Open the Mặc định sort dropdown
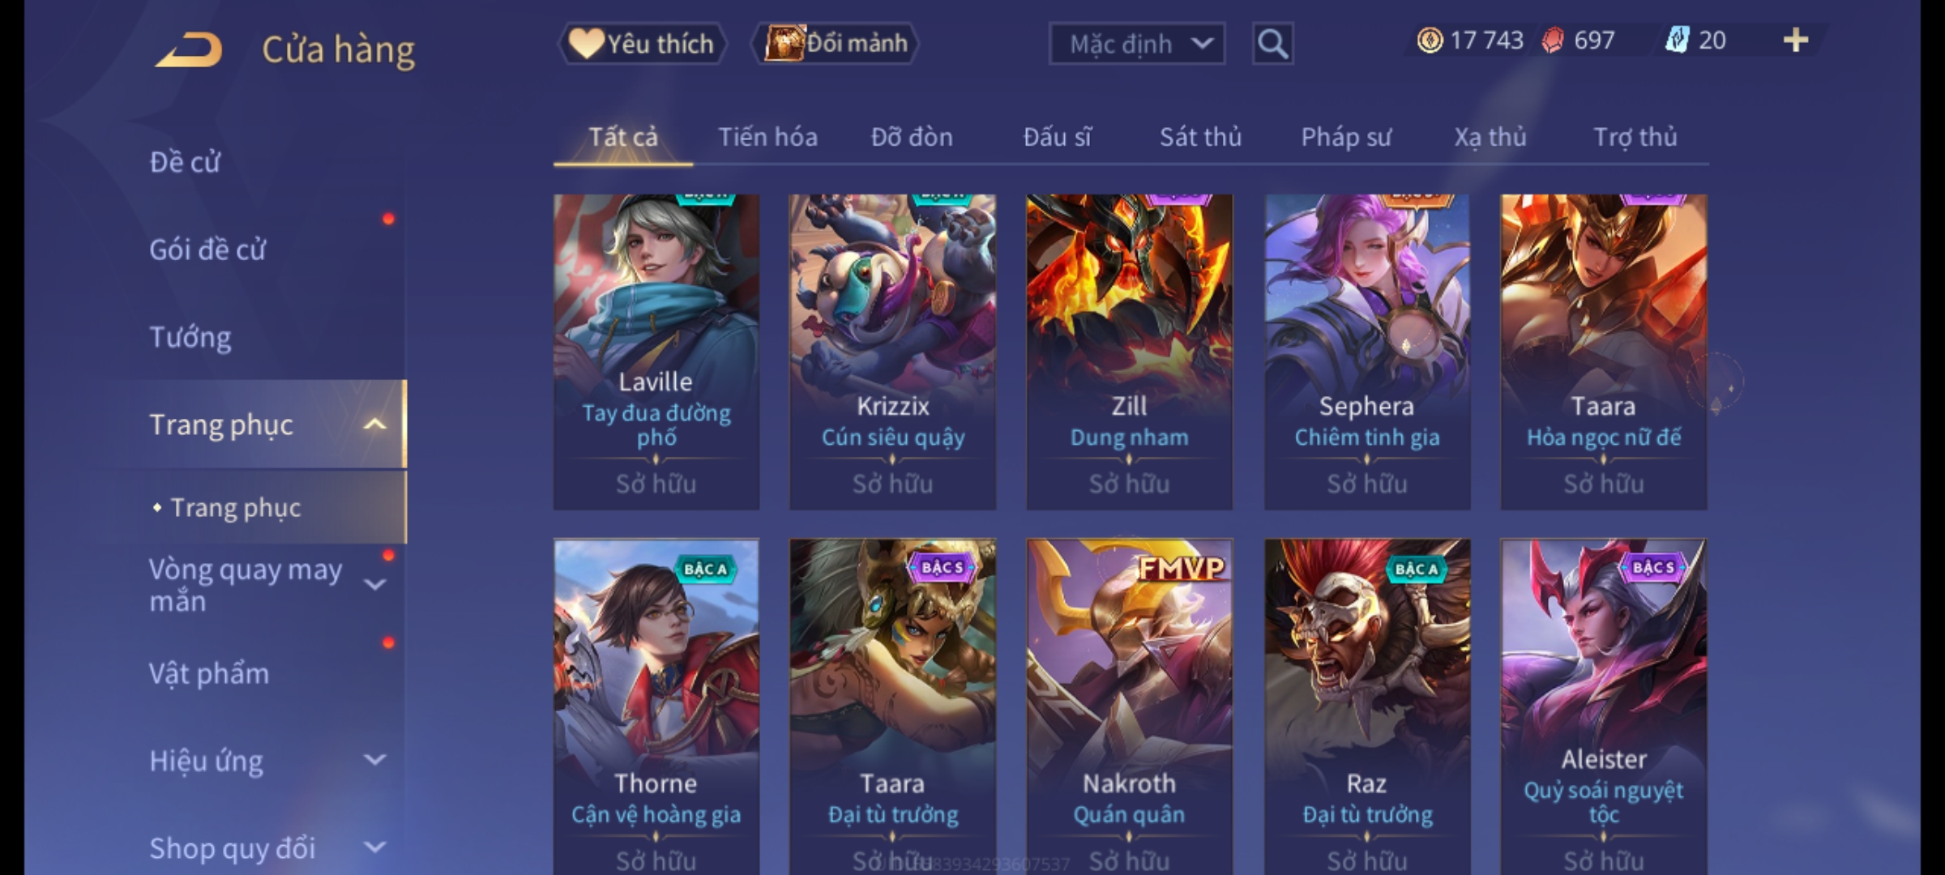 [x=1136, y=44]
